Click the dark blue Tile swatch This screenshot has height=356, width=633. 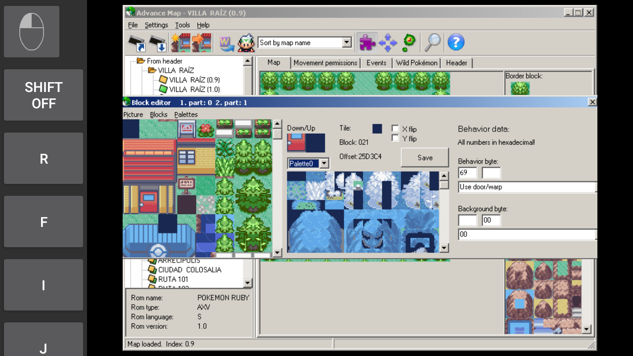[x=377, y=128]
